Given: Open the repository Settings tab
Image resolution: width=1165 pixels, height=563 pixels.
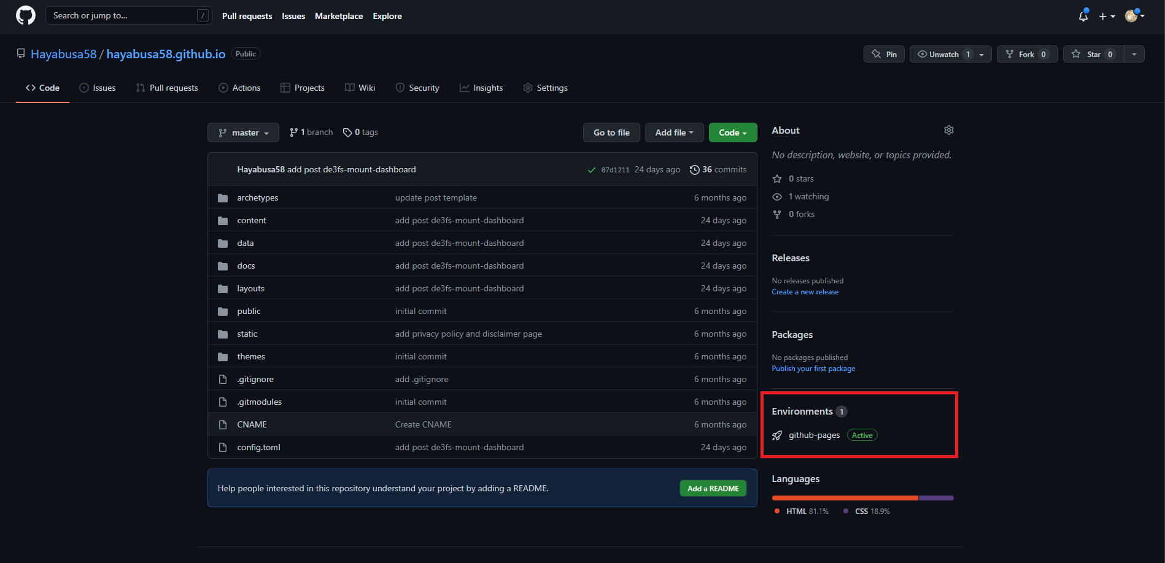Looking at the screenshot, I should coord(545,88).
